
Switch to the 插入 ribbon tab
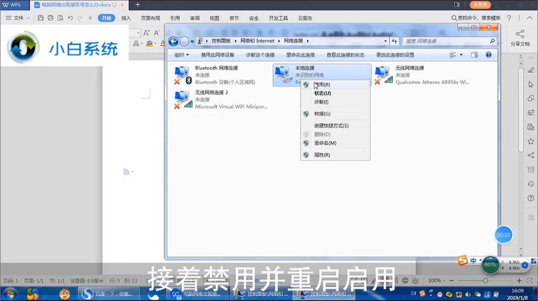(126, 18)
